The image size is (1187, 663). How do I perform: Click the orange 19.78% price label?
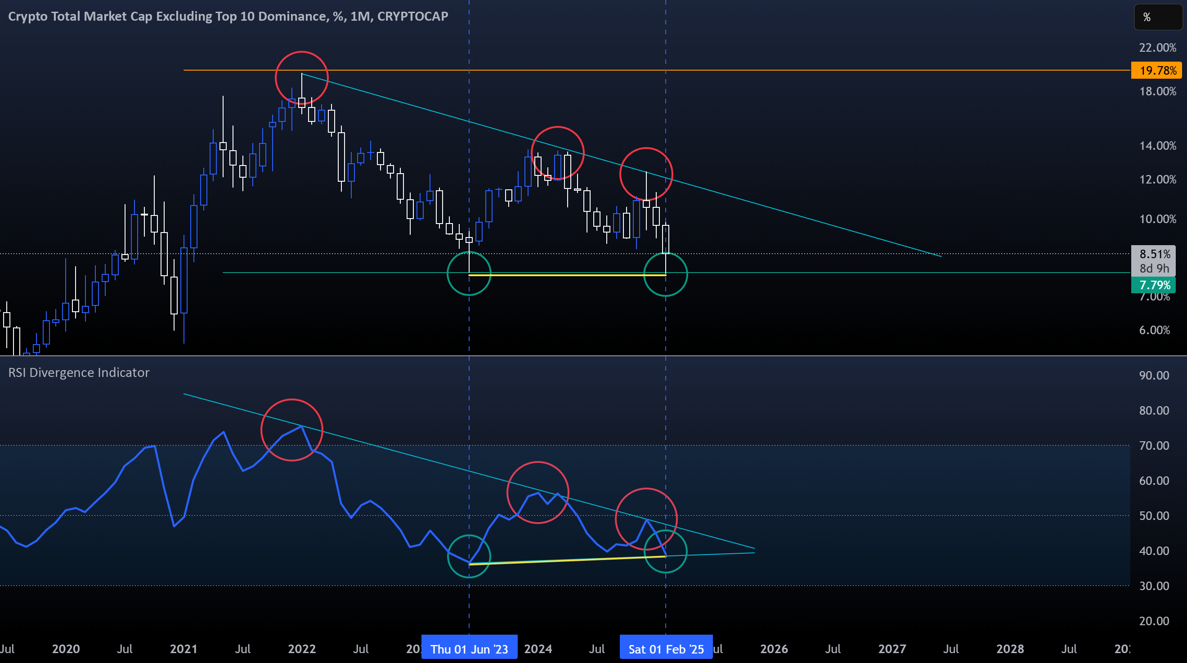coord(1156,71)
